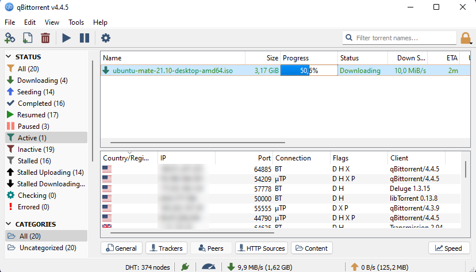Select the All (20) category folder
Screen dimensions: 476x272
tap(46, 236)
